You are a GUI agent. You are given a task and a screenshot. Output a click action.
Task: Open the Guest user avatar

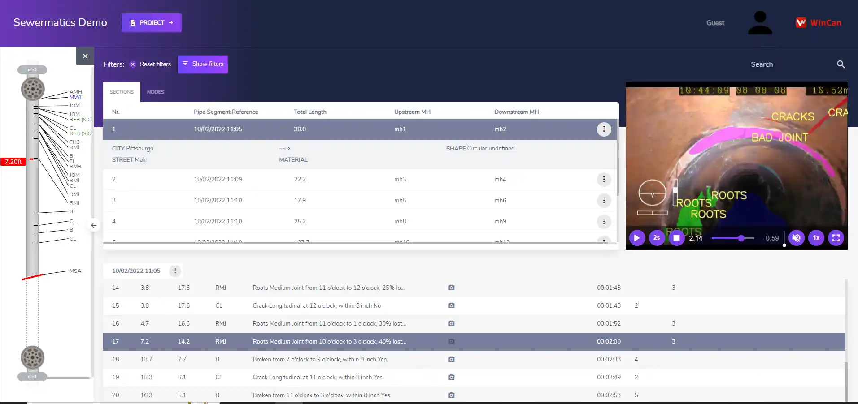pos(760,23)
